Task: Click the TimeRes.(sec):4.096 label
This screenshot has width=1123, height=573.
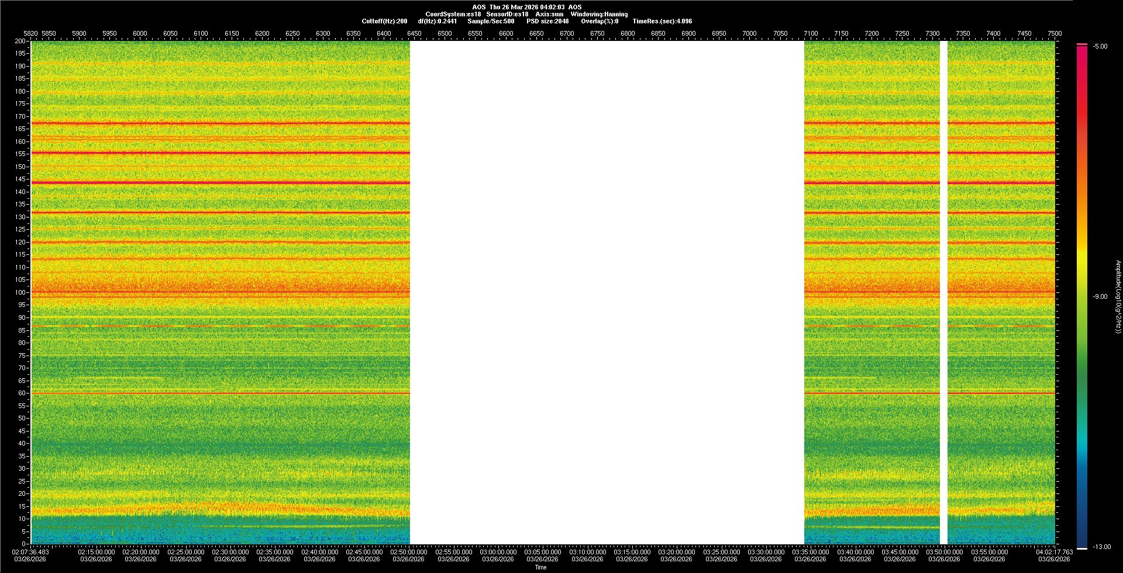Action: point(662,21)
